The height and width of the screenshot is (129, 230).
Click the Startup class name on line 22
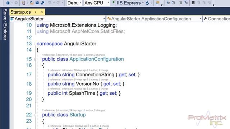pos(78,115)
